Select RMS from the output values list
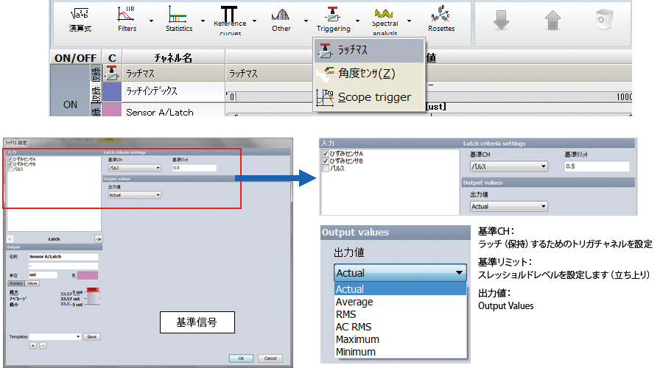 point(400,314)
